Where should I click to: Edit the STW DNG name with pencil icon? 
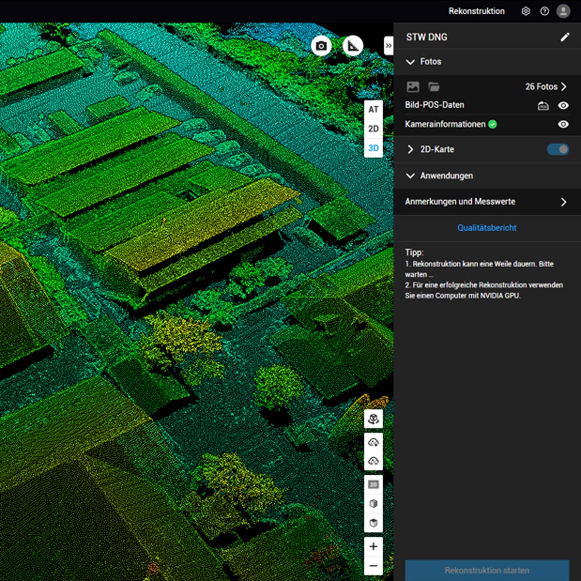[x=565, y=37]
